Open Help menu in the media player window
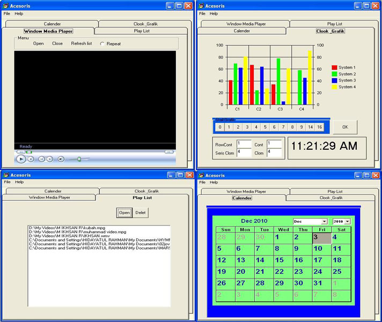This screenshot has height=322, width=382. click(19, 13)
